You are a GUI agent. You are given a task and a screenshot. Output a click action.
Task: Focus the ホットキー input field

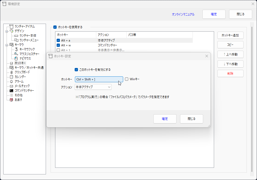click(99, 79)
